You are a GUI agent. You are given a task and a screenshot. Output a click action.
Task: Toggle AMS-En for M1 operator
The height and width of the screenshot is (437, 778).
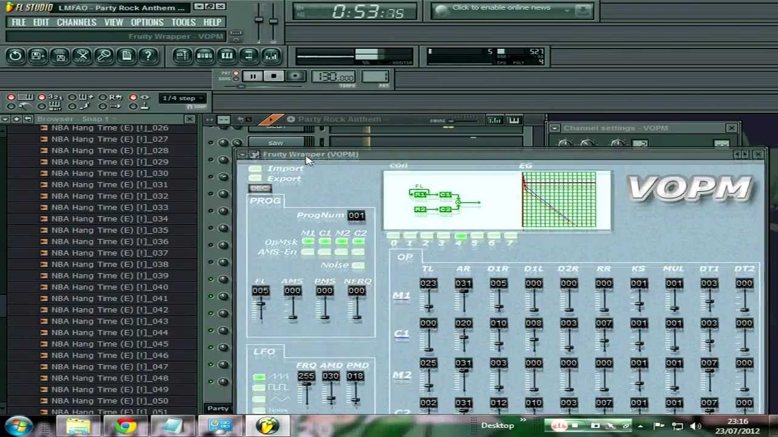coord(308,252)
